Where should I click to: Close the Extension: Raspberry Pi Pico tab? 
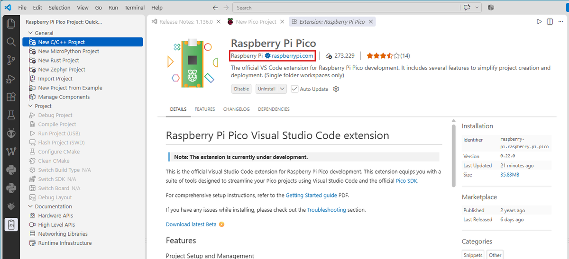click(371, 22)
